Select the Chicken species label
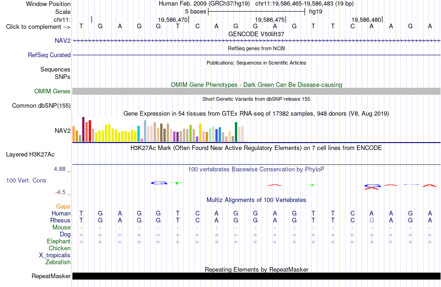The height and width of the screenshot is (287, 441). coord(59,248)
